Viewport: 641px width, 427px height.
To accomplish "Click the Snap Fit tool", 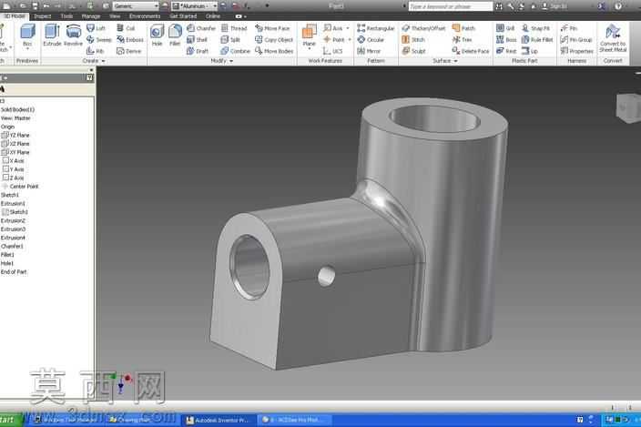I will (535, 28).
